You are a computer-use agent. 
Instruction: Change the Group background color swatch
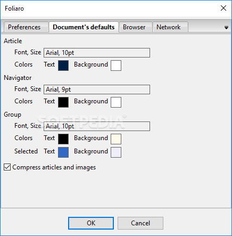(116, 139)
